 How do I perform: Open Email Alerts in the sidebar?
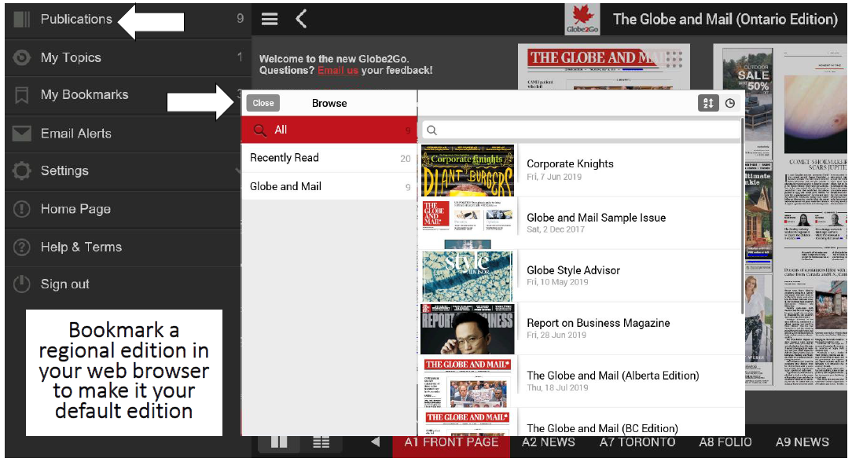(75, 134)
